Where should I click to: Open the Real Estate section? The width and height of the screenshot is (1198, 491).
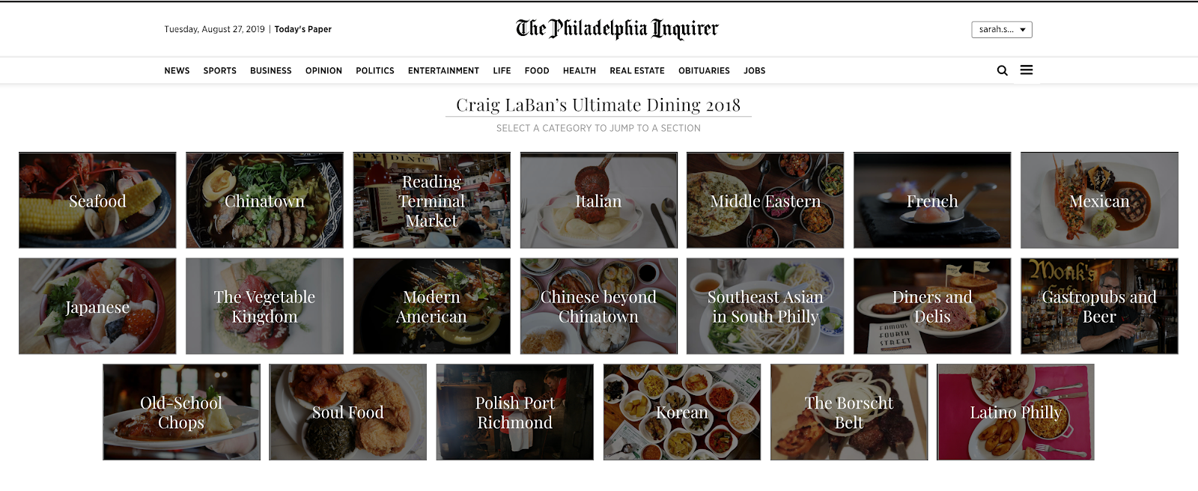tap(637, 70)
